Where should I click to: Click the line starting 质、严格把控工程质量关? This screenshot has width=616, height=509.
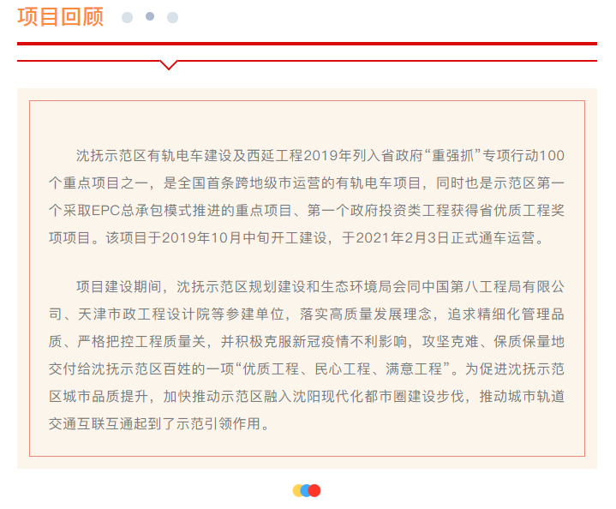point(307,342)
